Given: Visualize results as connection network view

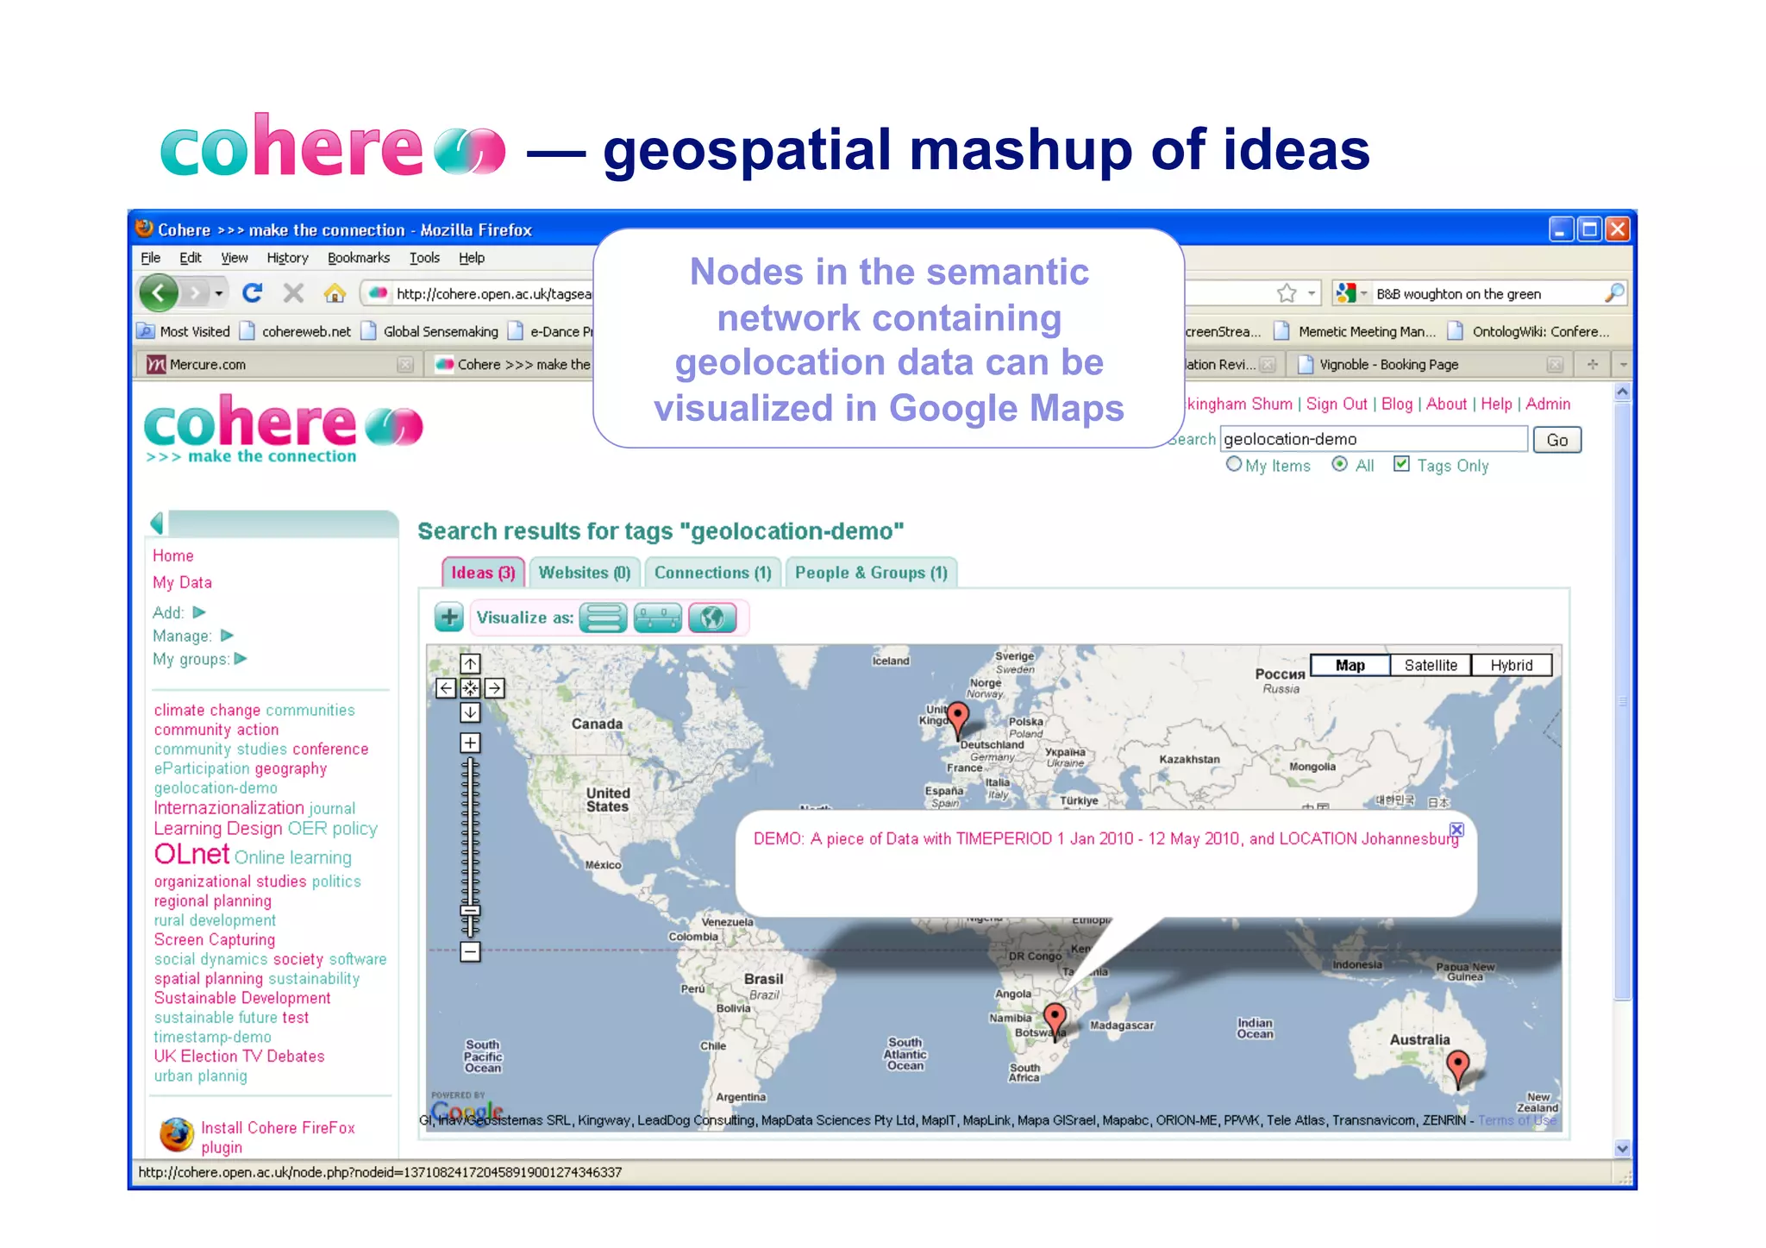Looking at the screenshot, I should coord(657,618).
